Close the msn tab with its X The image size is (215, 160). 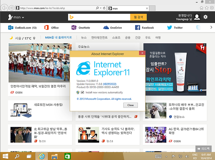[147, 8]
